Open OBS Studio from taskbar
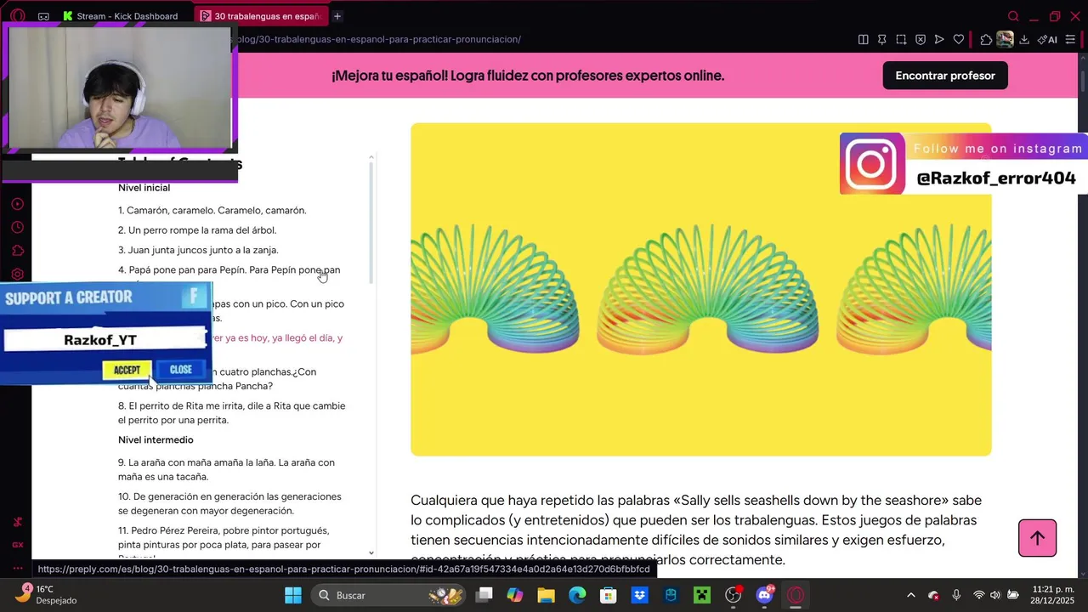Screen dimensions: 1088x612 pyautogui.click(x=733, y=595)
